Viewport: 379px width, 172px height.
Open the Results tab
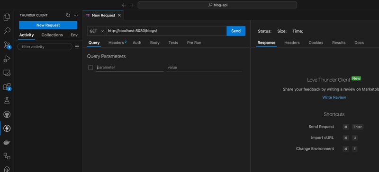click(x=339, y=43)
